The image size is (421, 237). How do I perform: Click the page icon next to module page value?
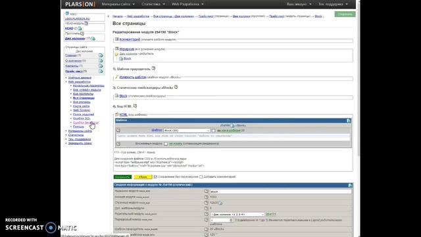[x=220, y=203]
